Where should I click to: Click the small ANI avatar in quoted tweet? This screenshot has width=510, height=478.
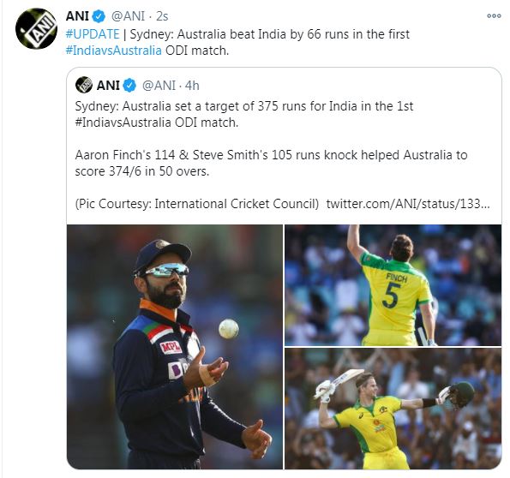click(84, 85)
